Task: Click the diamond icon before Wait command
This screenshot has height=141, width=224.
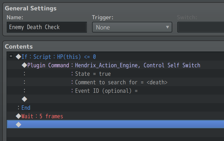Action: point(18,116)
